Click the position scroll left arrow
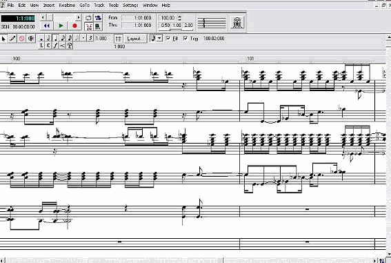The height and width of the screenshot is (263, 391). click(43, 17)
